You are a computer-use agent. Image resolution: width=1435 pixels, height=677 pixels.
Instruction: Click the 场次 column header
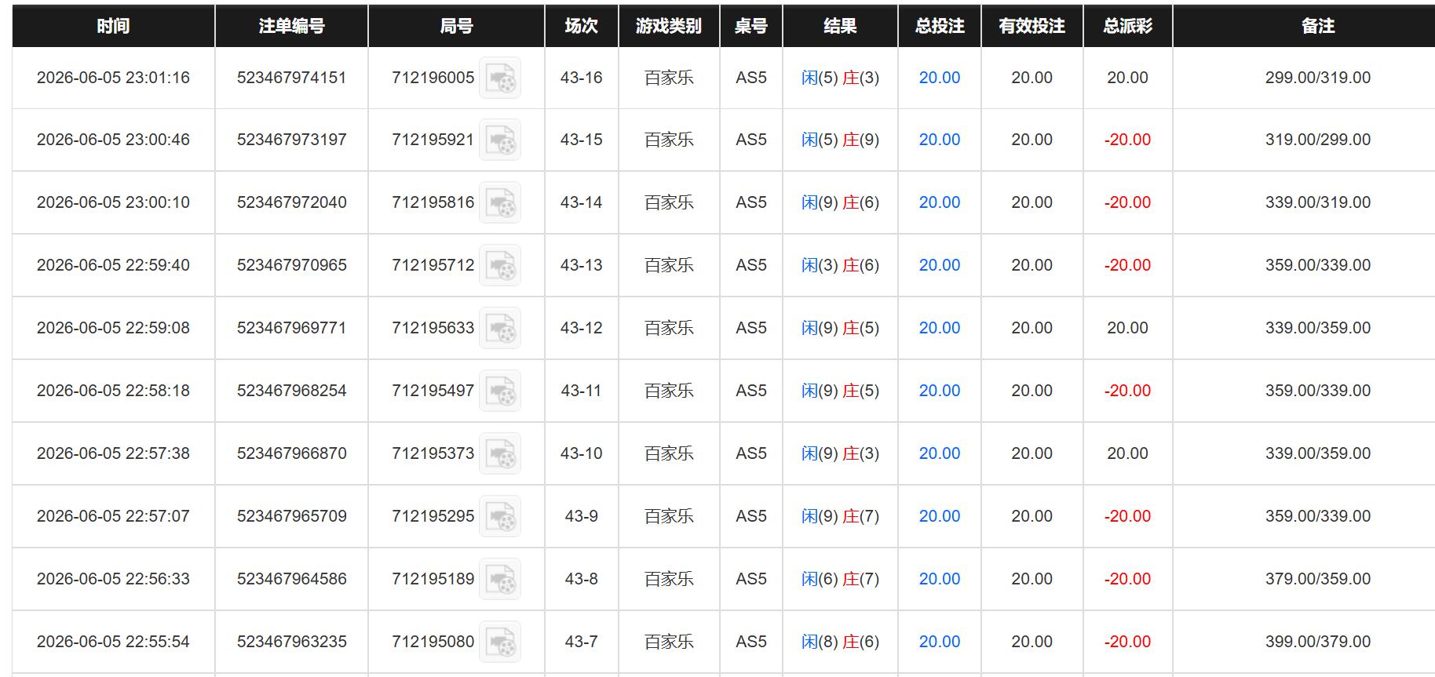coord(582,26)
